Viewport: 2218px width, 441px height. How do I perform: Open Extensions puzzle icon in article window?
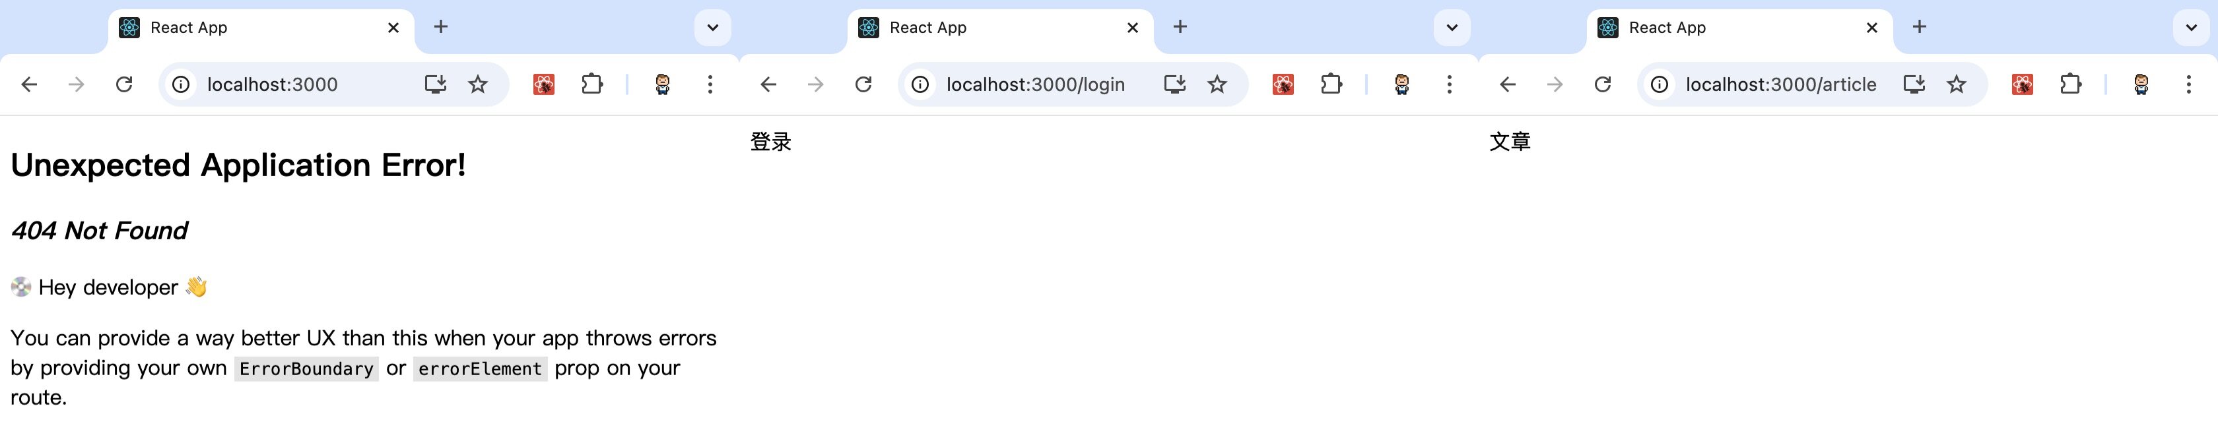[x=2071, y=84]
